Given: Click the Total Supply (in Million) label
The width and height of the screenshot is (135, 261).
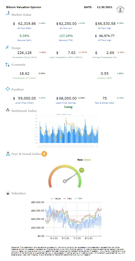Looking at the screenshot, I should tap(24, 78).
